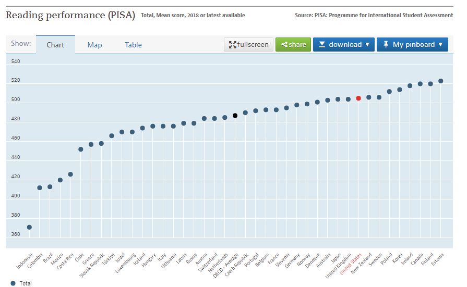Click the Colombia data point
The image size is (467, 287).
40,188
